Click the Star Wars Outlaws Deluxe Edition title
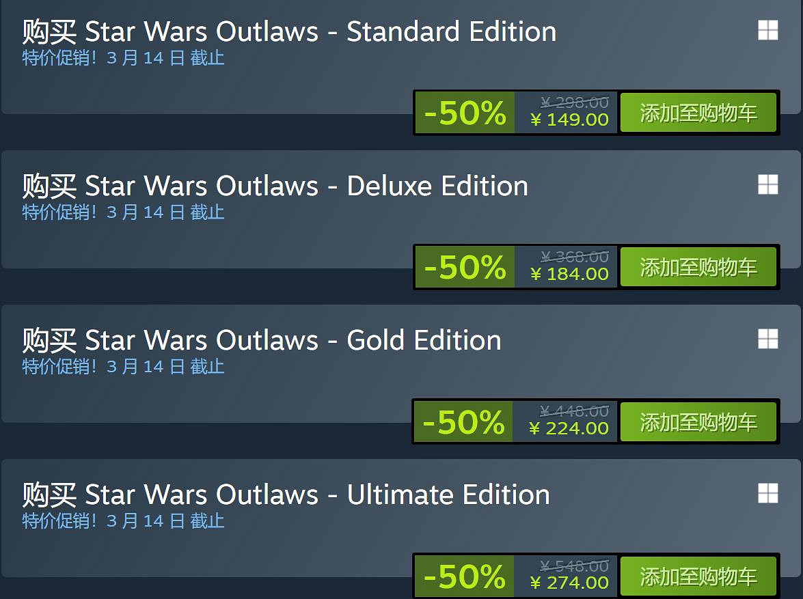This screenshot has width=803, height=599. 275,186
